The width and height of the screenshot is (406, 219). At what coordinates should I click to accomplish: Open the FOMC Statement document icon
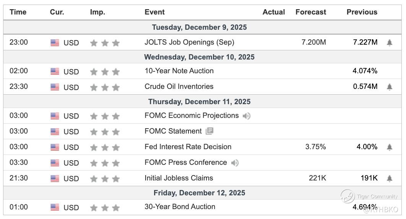point(209,131)
